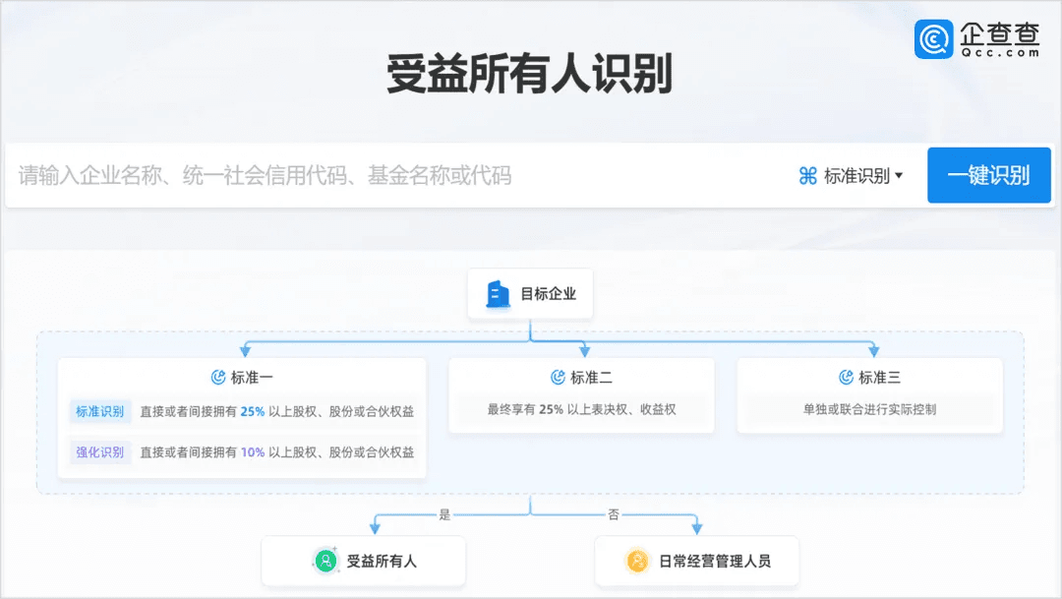Click the 是 branch label
This screenshot has width=1062, height=599.
(x=444, y=515)
